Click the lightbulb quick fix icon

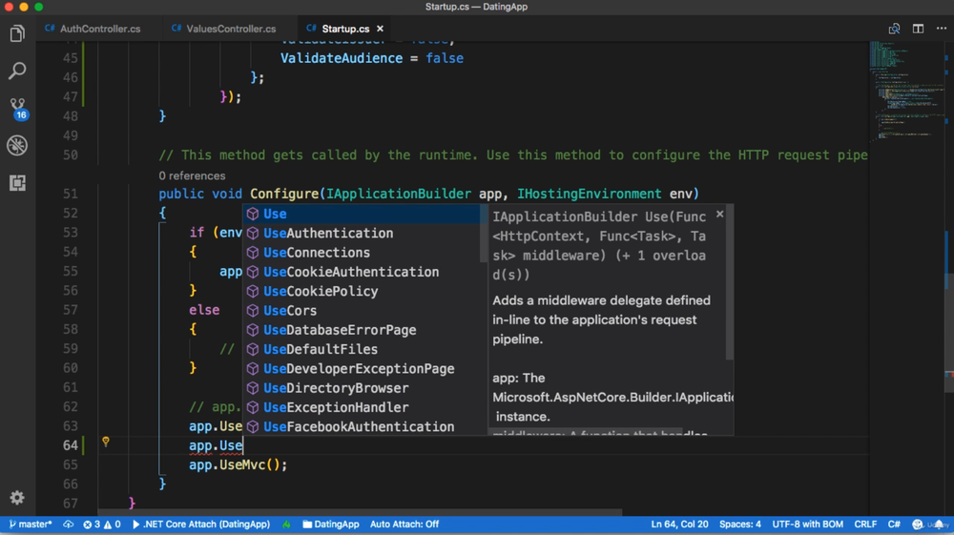[x=106, y=442]
